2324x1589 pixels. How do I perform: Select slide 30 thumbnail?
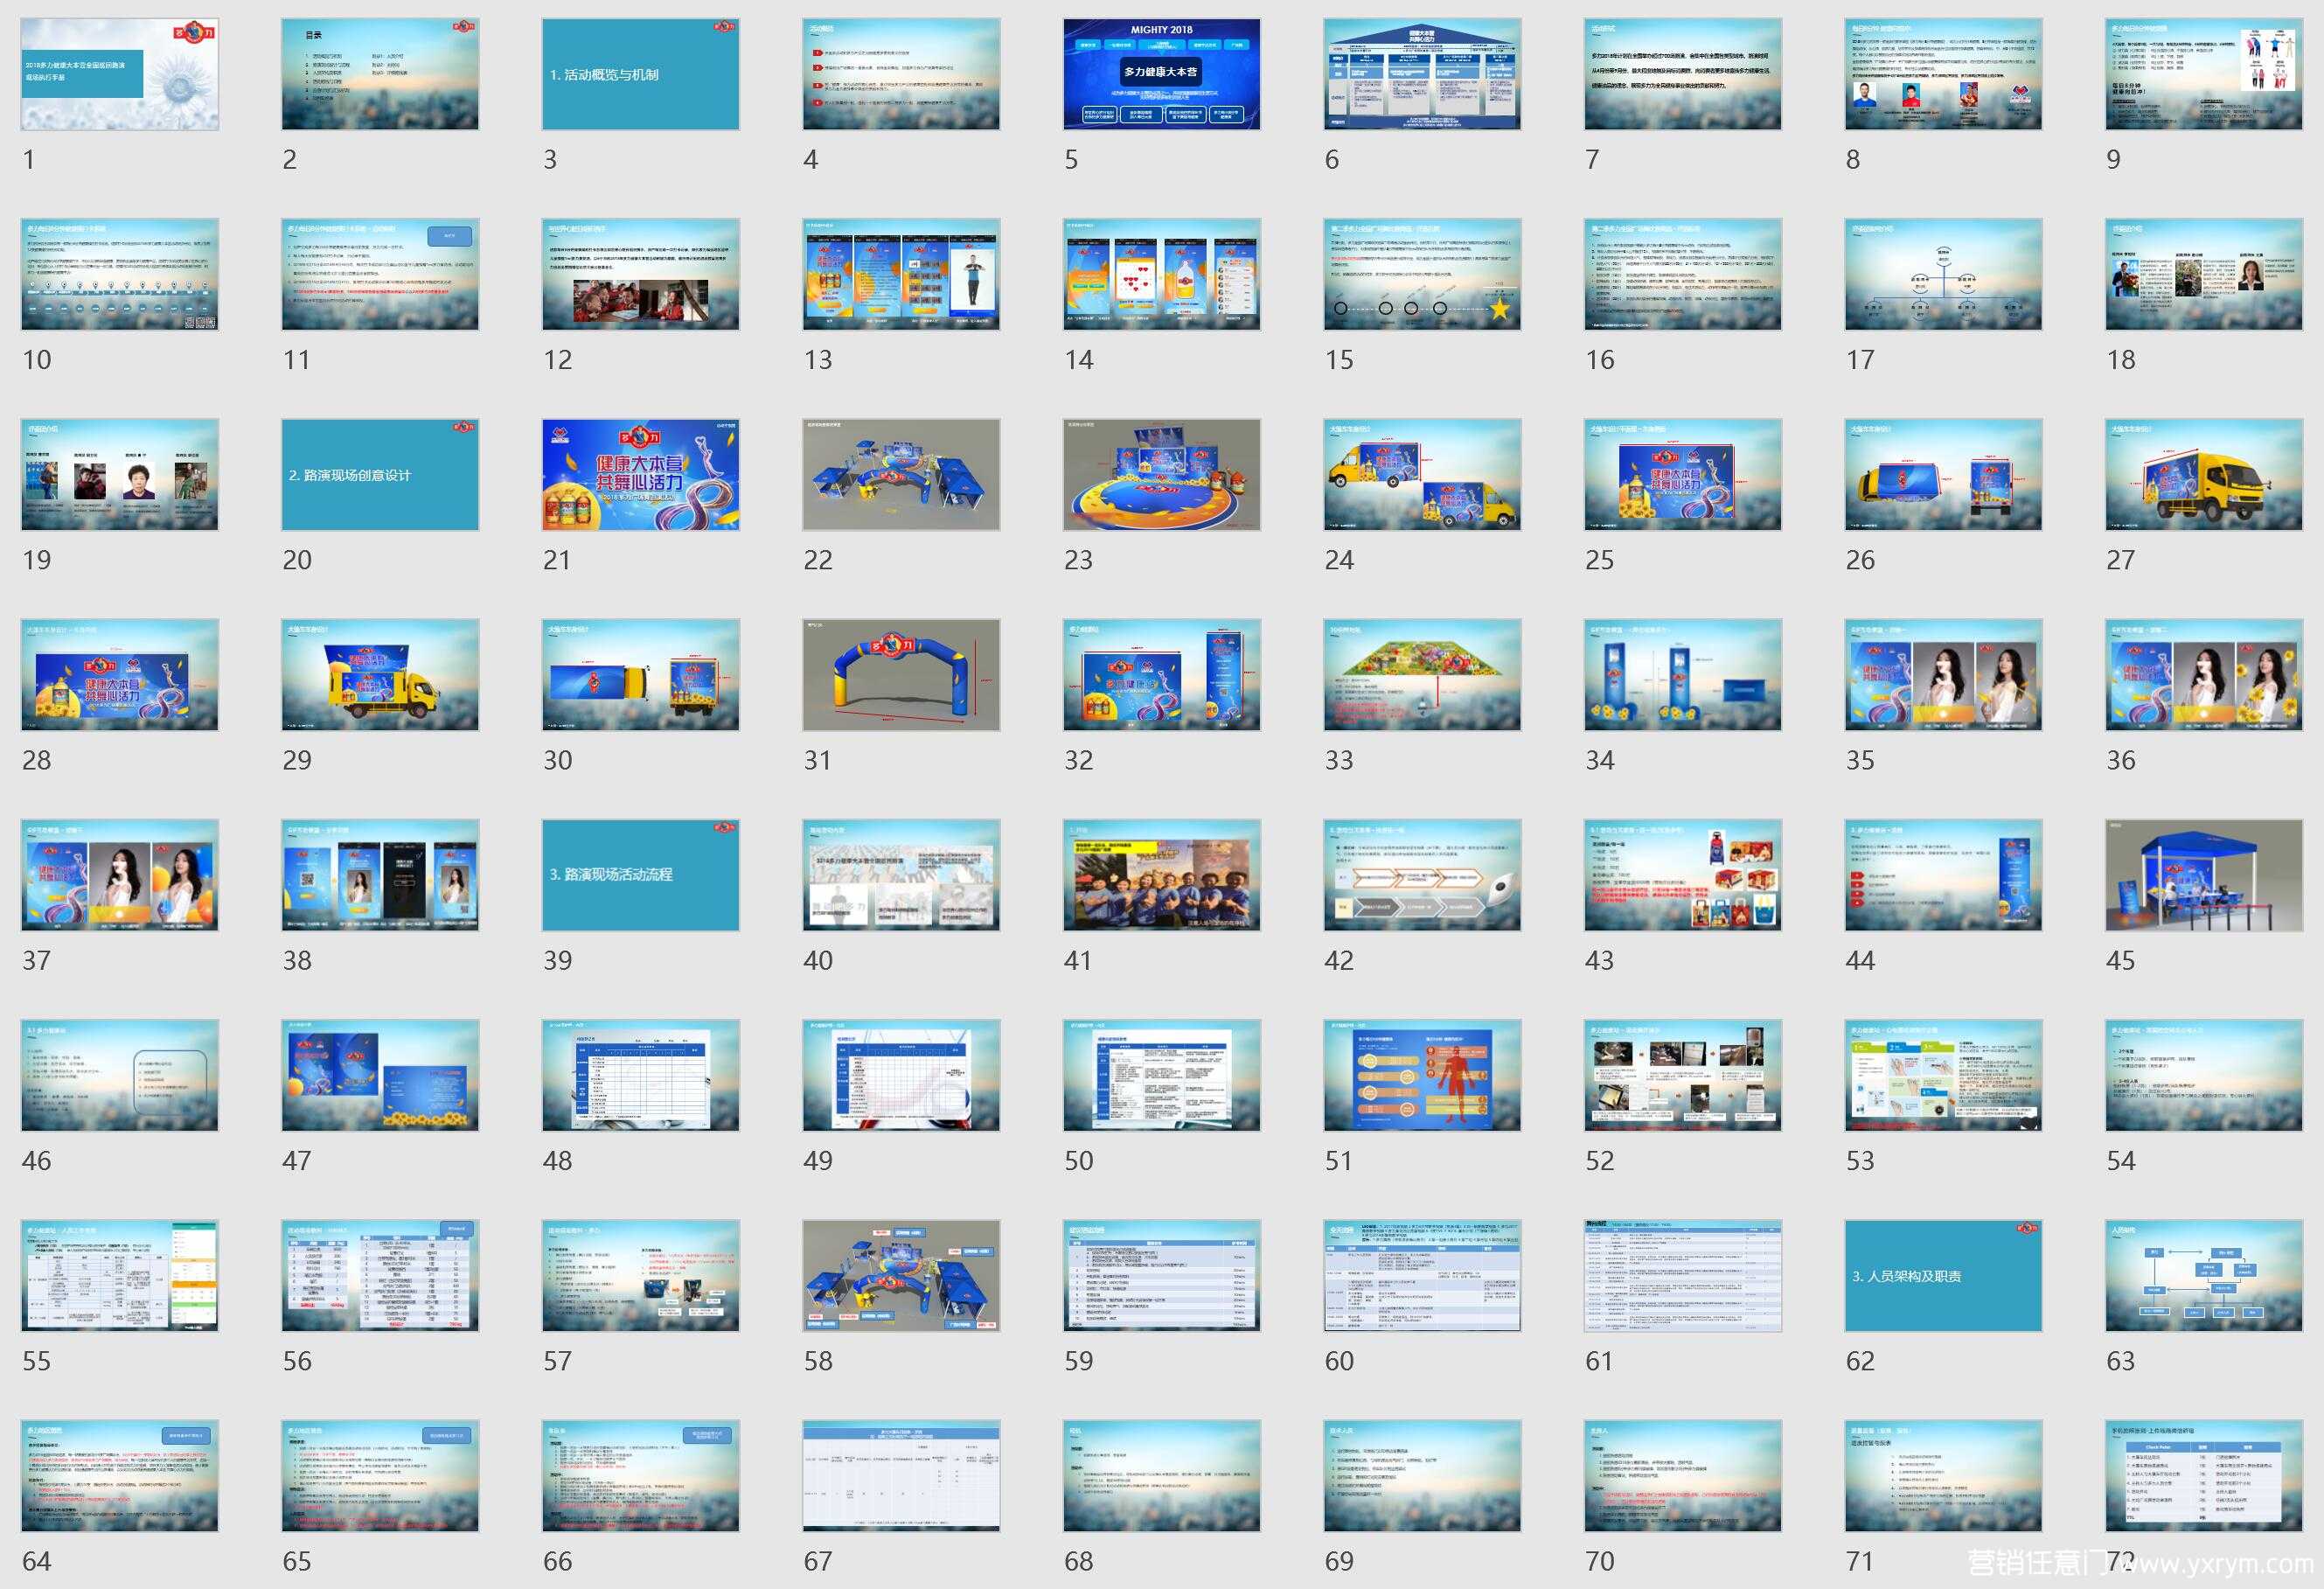tap(641, 675)
